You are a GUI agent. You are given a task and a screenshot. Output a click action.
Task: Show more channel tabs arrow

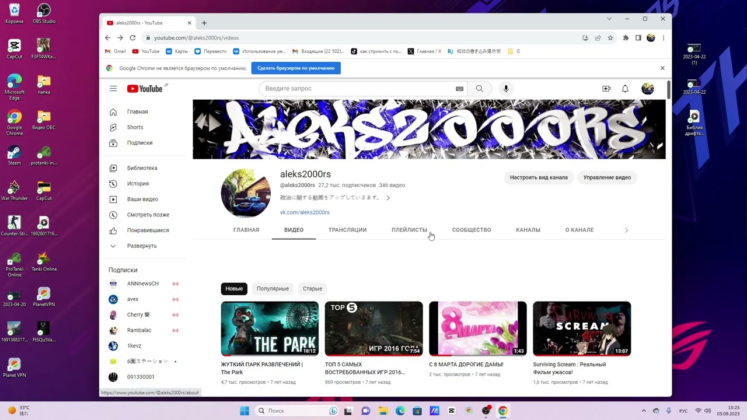click(626, 230)
